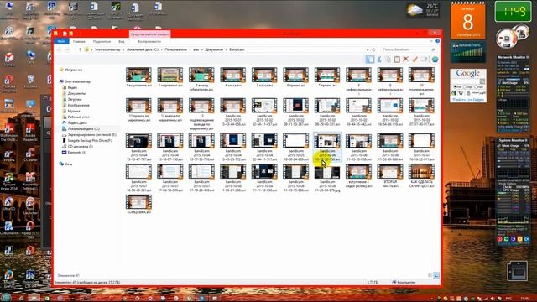Click the Windows Start button on taskbar
537x302 pixels.
(6, 298)
